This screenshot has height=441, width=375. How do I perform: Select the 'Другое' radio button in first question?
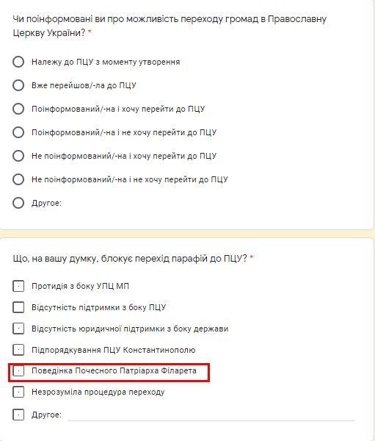pos(18,203)
